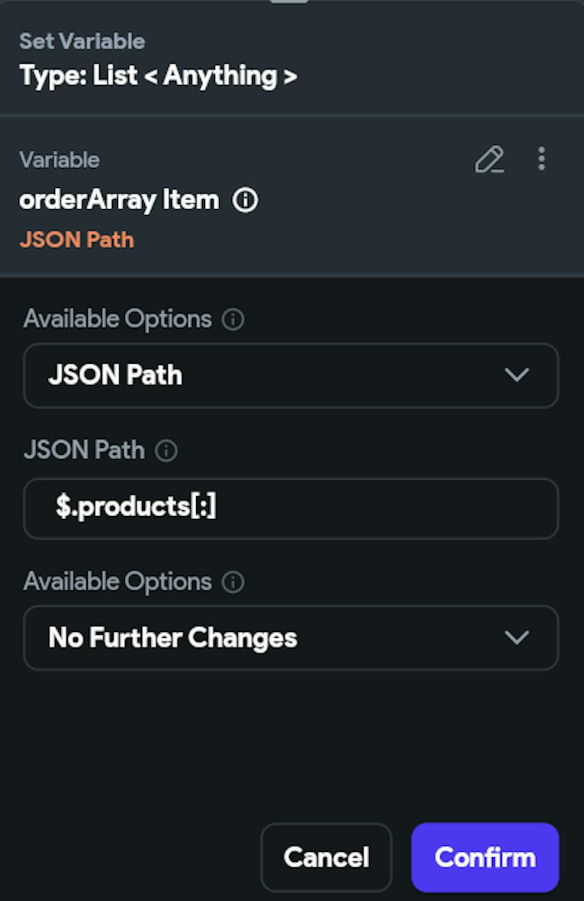
Task: Click the JSON Path field label text
Action: tap(84, 450)
